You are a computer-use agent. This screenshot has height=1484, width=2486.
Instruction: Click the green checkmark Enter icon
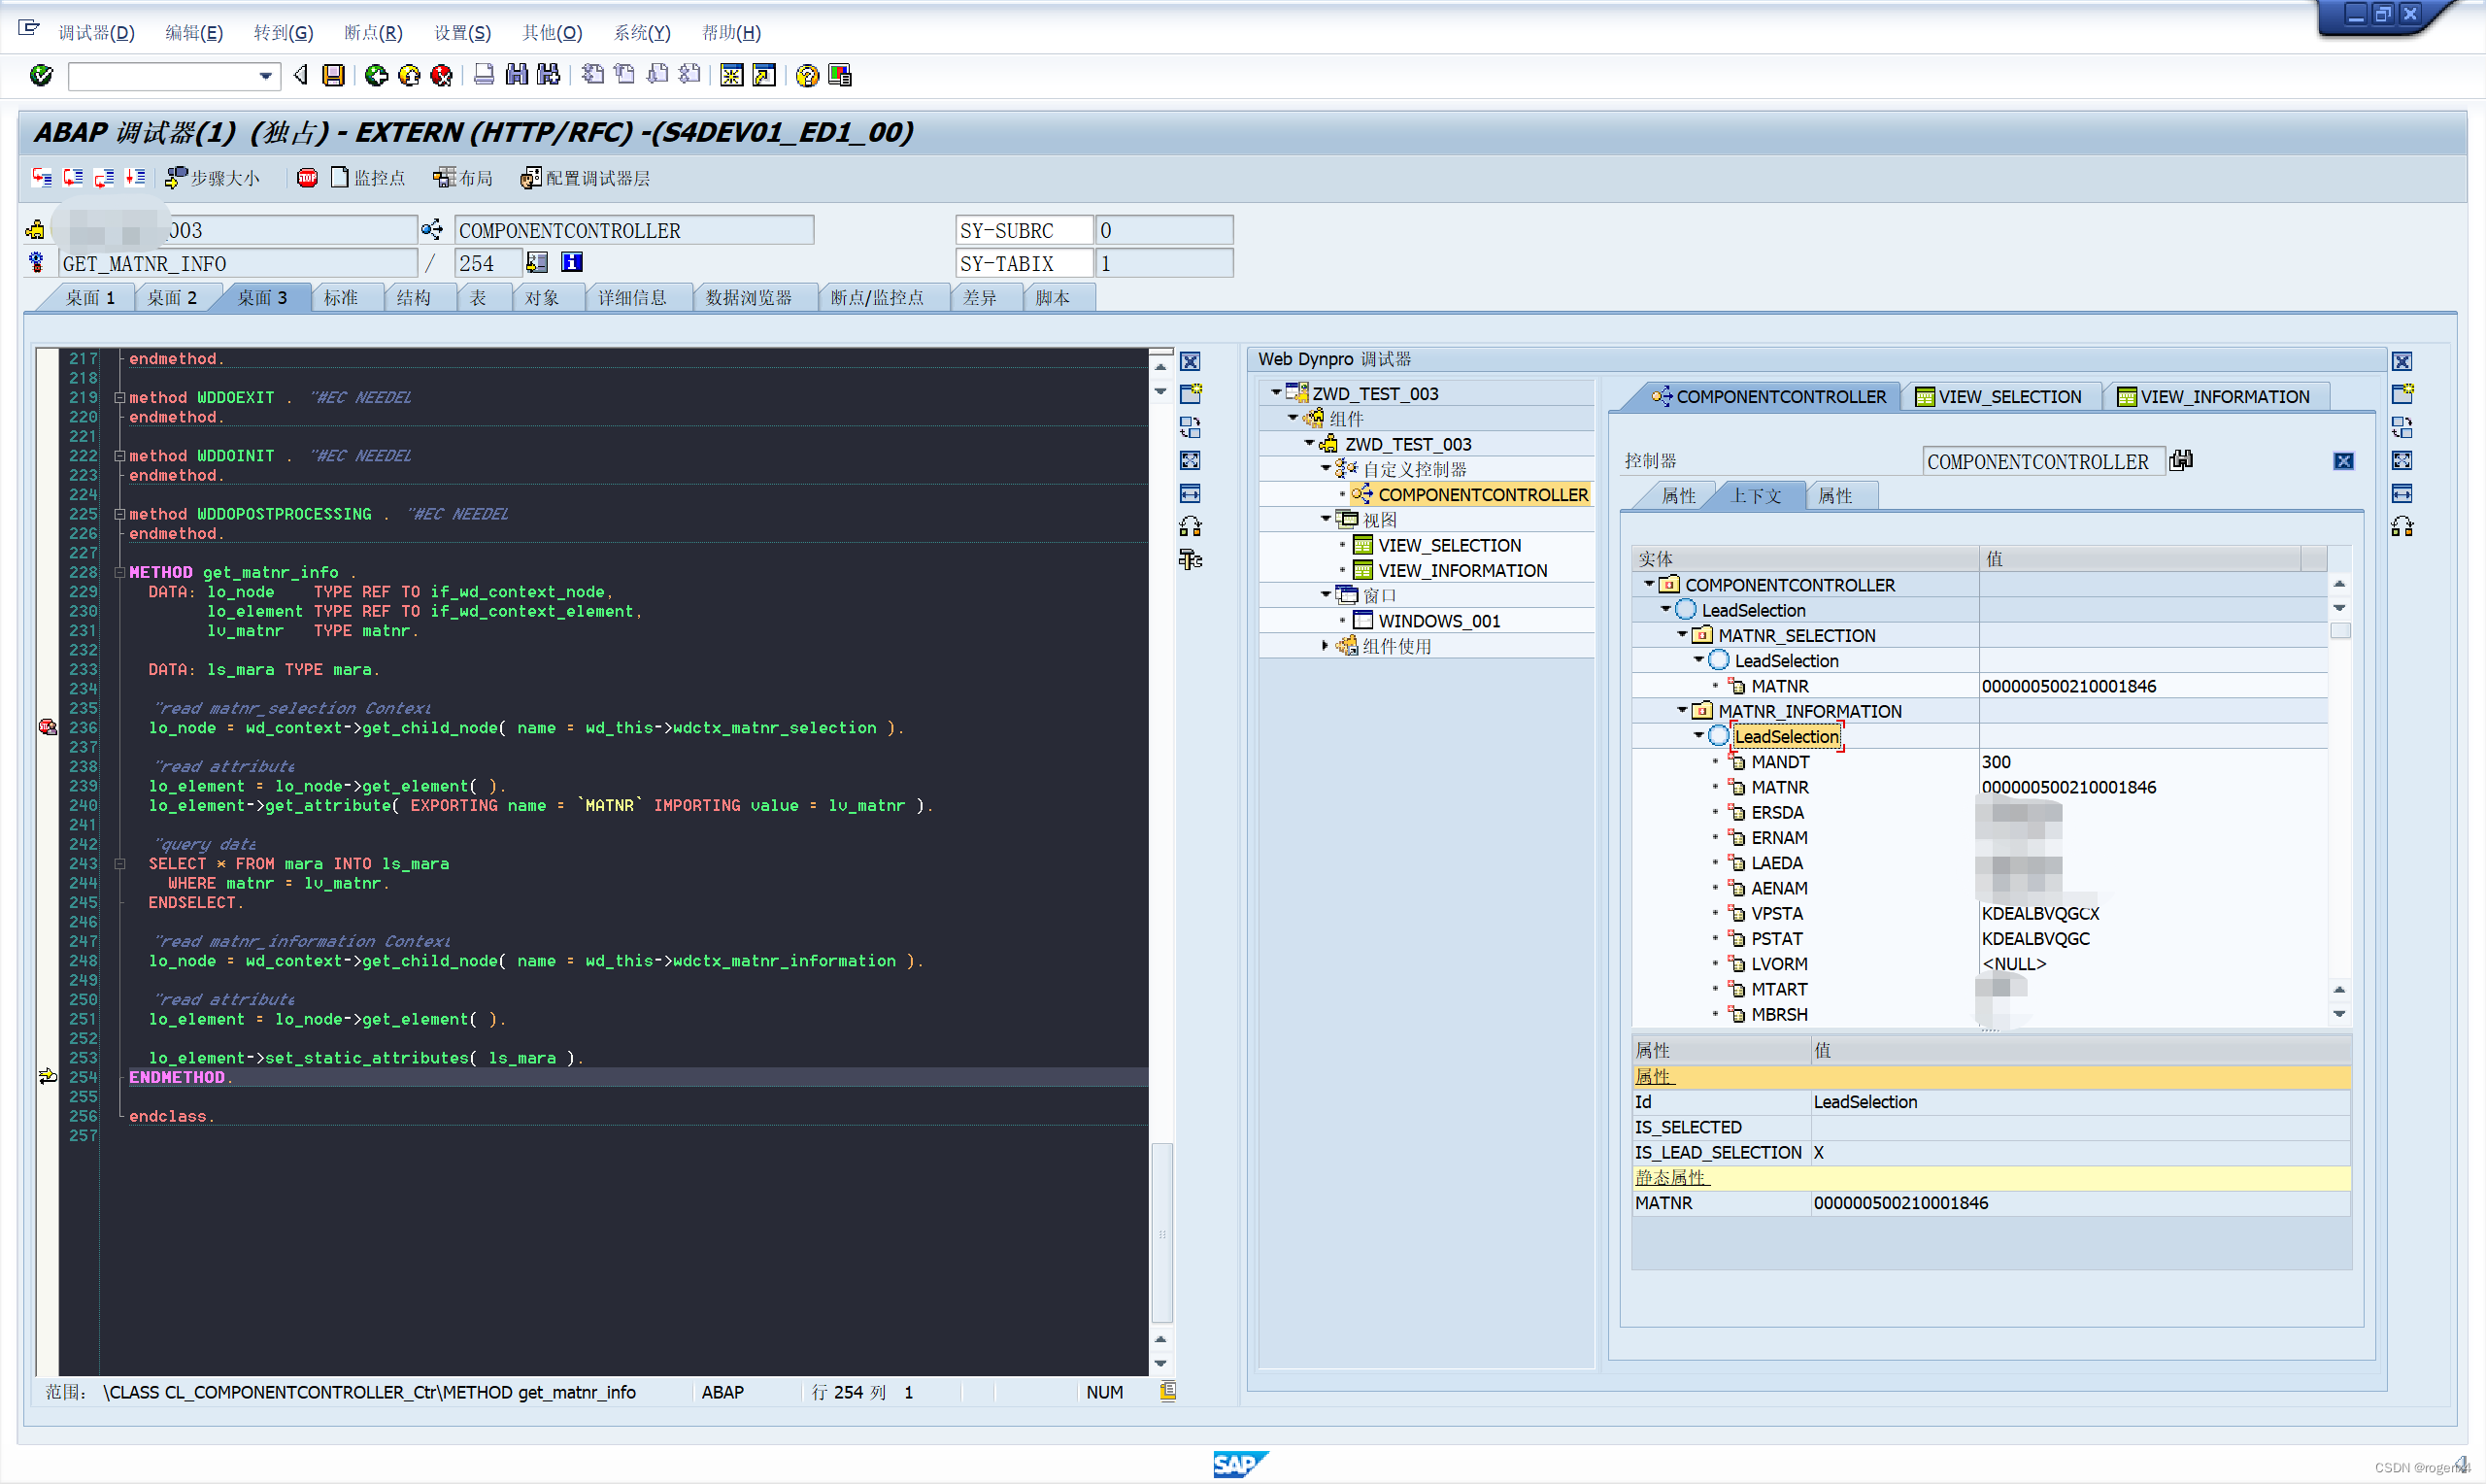(41, 75)
